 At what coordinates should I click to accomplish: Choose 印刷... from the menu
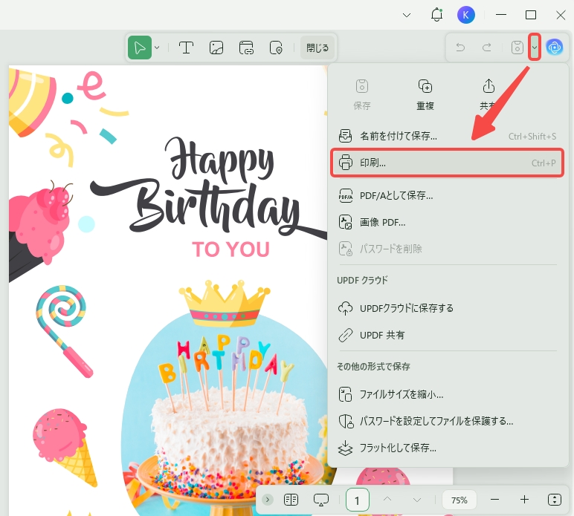pyautogui.click(x=447, y=163)
